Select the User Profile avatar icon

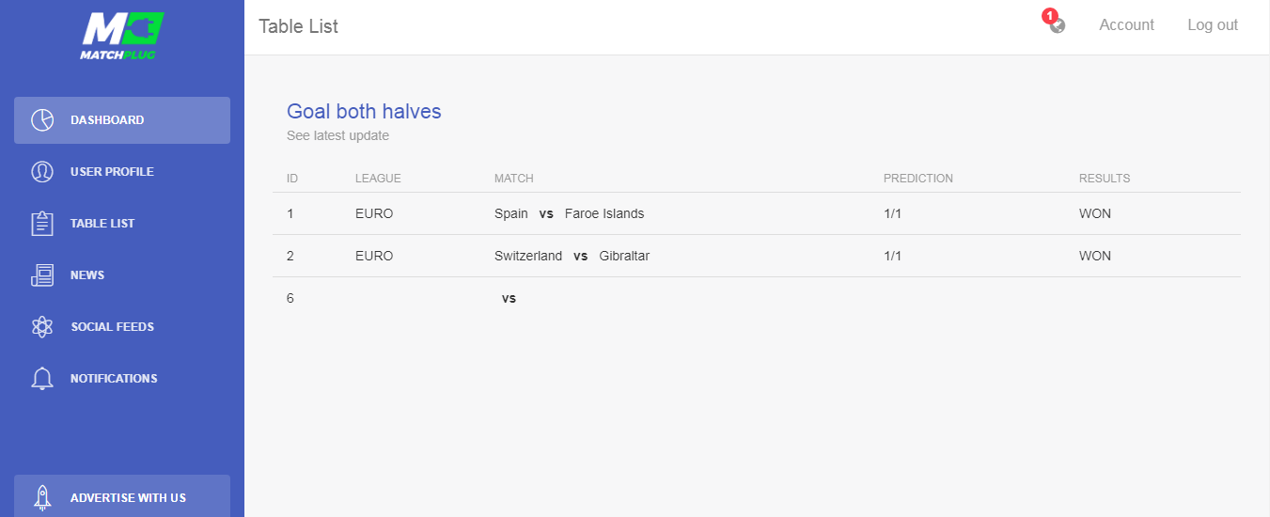(x=42, y=172)
